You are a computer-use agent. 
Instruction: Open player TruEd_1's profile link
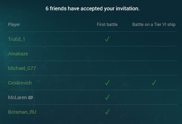click(x=17, y=39)
